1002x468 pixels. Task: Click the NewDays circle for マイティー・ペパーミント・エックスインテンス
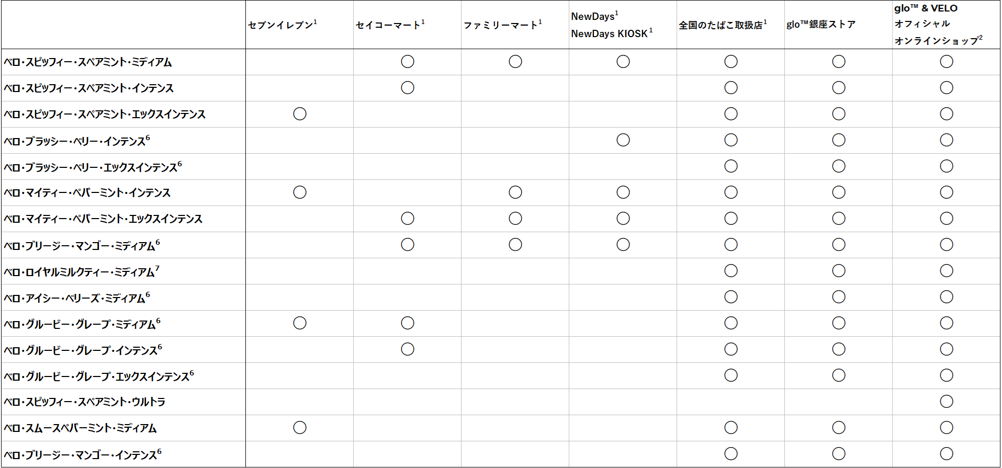click(x=623, y=219)
